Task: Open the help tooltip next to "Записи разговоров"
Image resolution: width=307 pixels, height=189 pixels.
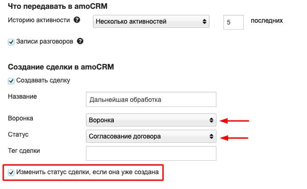Action: point(80,41)
